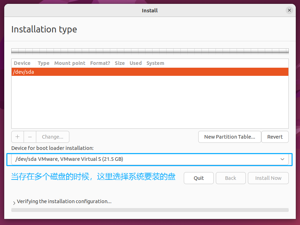Close the Install window with the X
Screen dimensions: 300x225
[289, 10]
